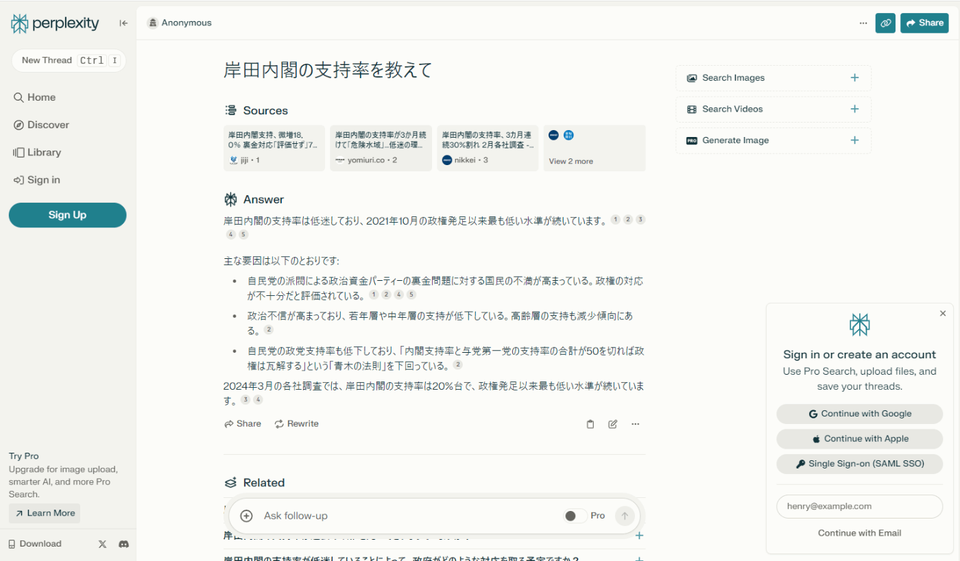Click Download link at bottom left
Image resolution: width=960 pixels, height=561 pixels.
35,544
